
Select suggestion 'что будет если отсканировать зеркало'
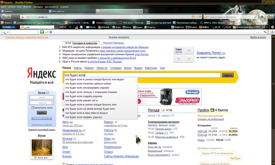coord(87,88)
